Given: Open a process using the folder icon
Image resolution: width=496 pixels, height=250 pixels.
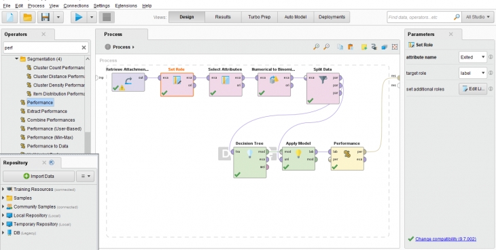Looking at the screenshot, I should [28, 17].
